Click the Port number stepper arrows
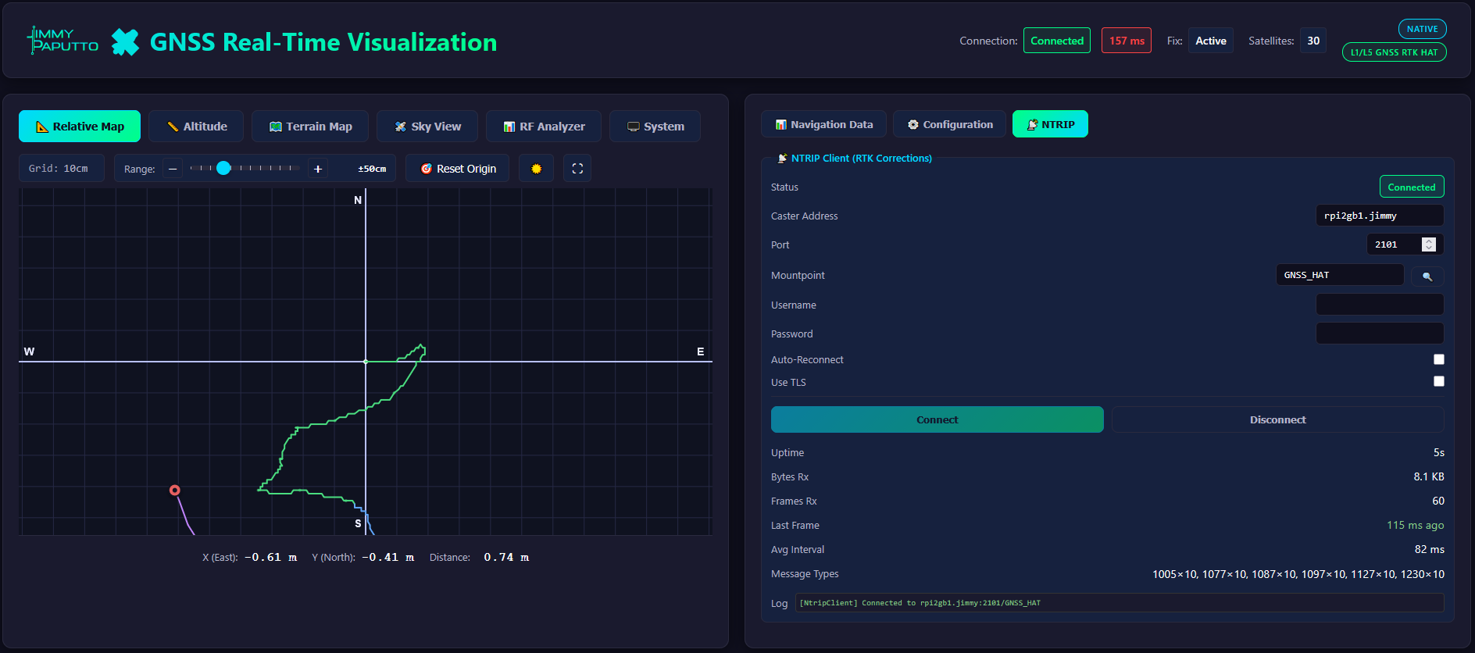Image resolution: width=1475 pixels, height=653 pixels. tap(1429, 244)
